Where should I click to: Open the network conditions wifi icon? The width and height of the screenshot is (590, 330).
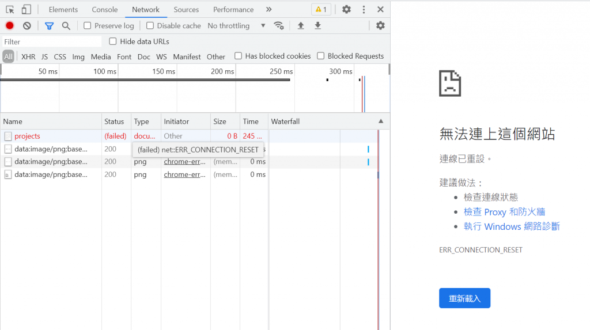(279, 25)
